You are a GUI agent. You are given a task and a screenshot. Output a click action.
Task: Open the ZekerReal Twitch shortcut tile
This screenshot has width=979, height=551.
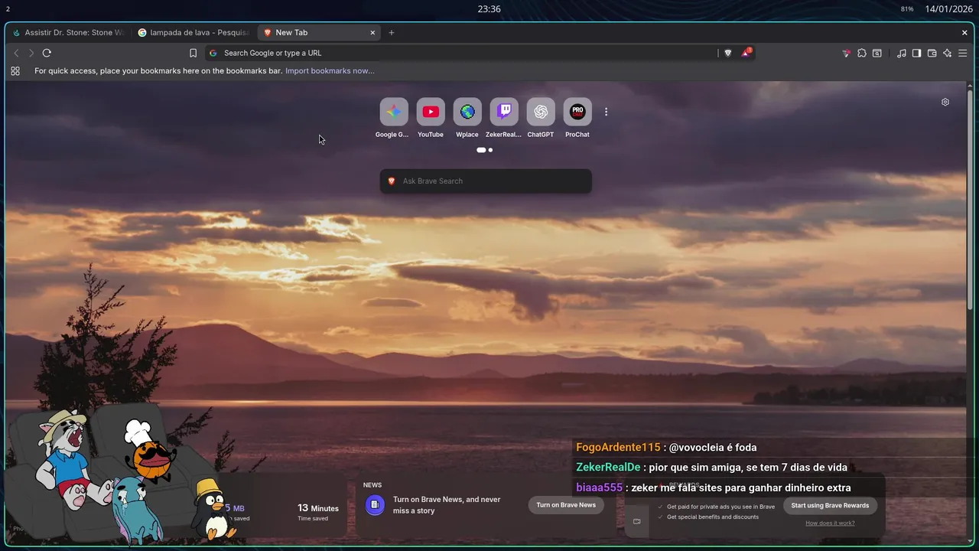tap(504, 112)
